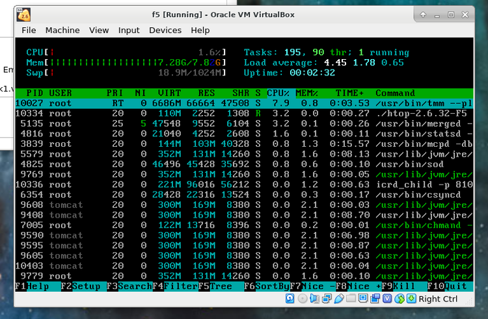The height and width of the screenshot is (319, 488).
Task: Open the USB devices status icon
Action: [338, 299]
